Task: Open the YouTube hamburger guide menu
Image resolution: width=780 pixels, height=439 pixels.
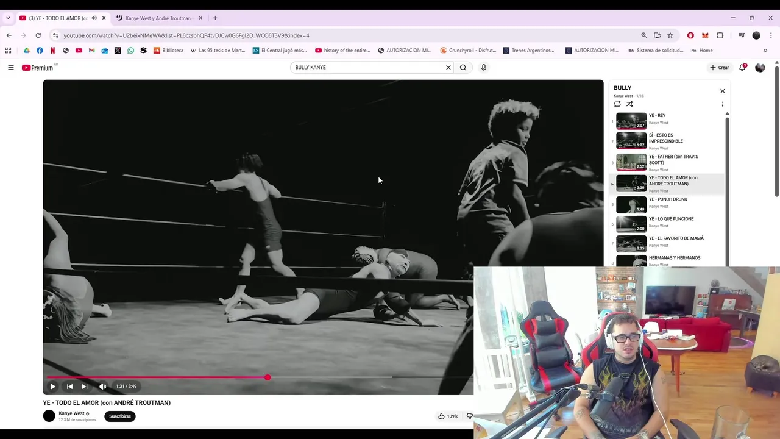Action: pos(10,68)
